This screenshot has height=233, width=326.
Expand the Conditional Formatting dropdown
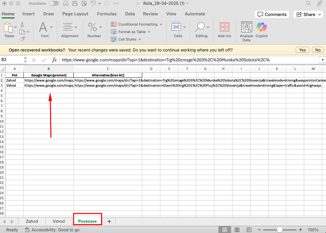pos(161,25)
